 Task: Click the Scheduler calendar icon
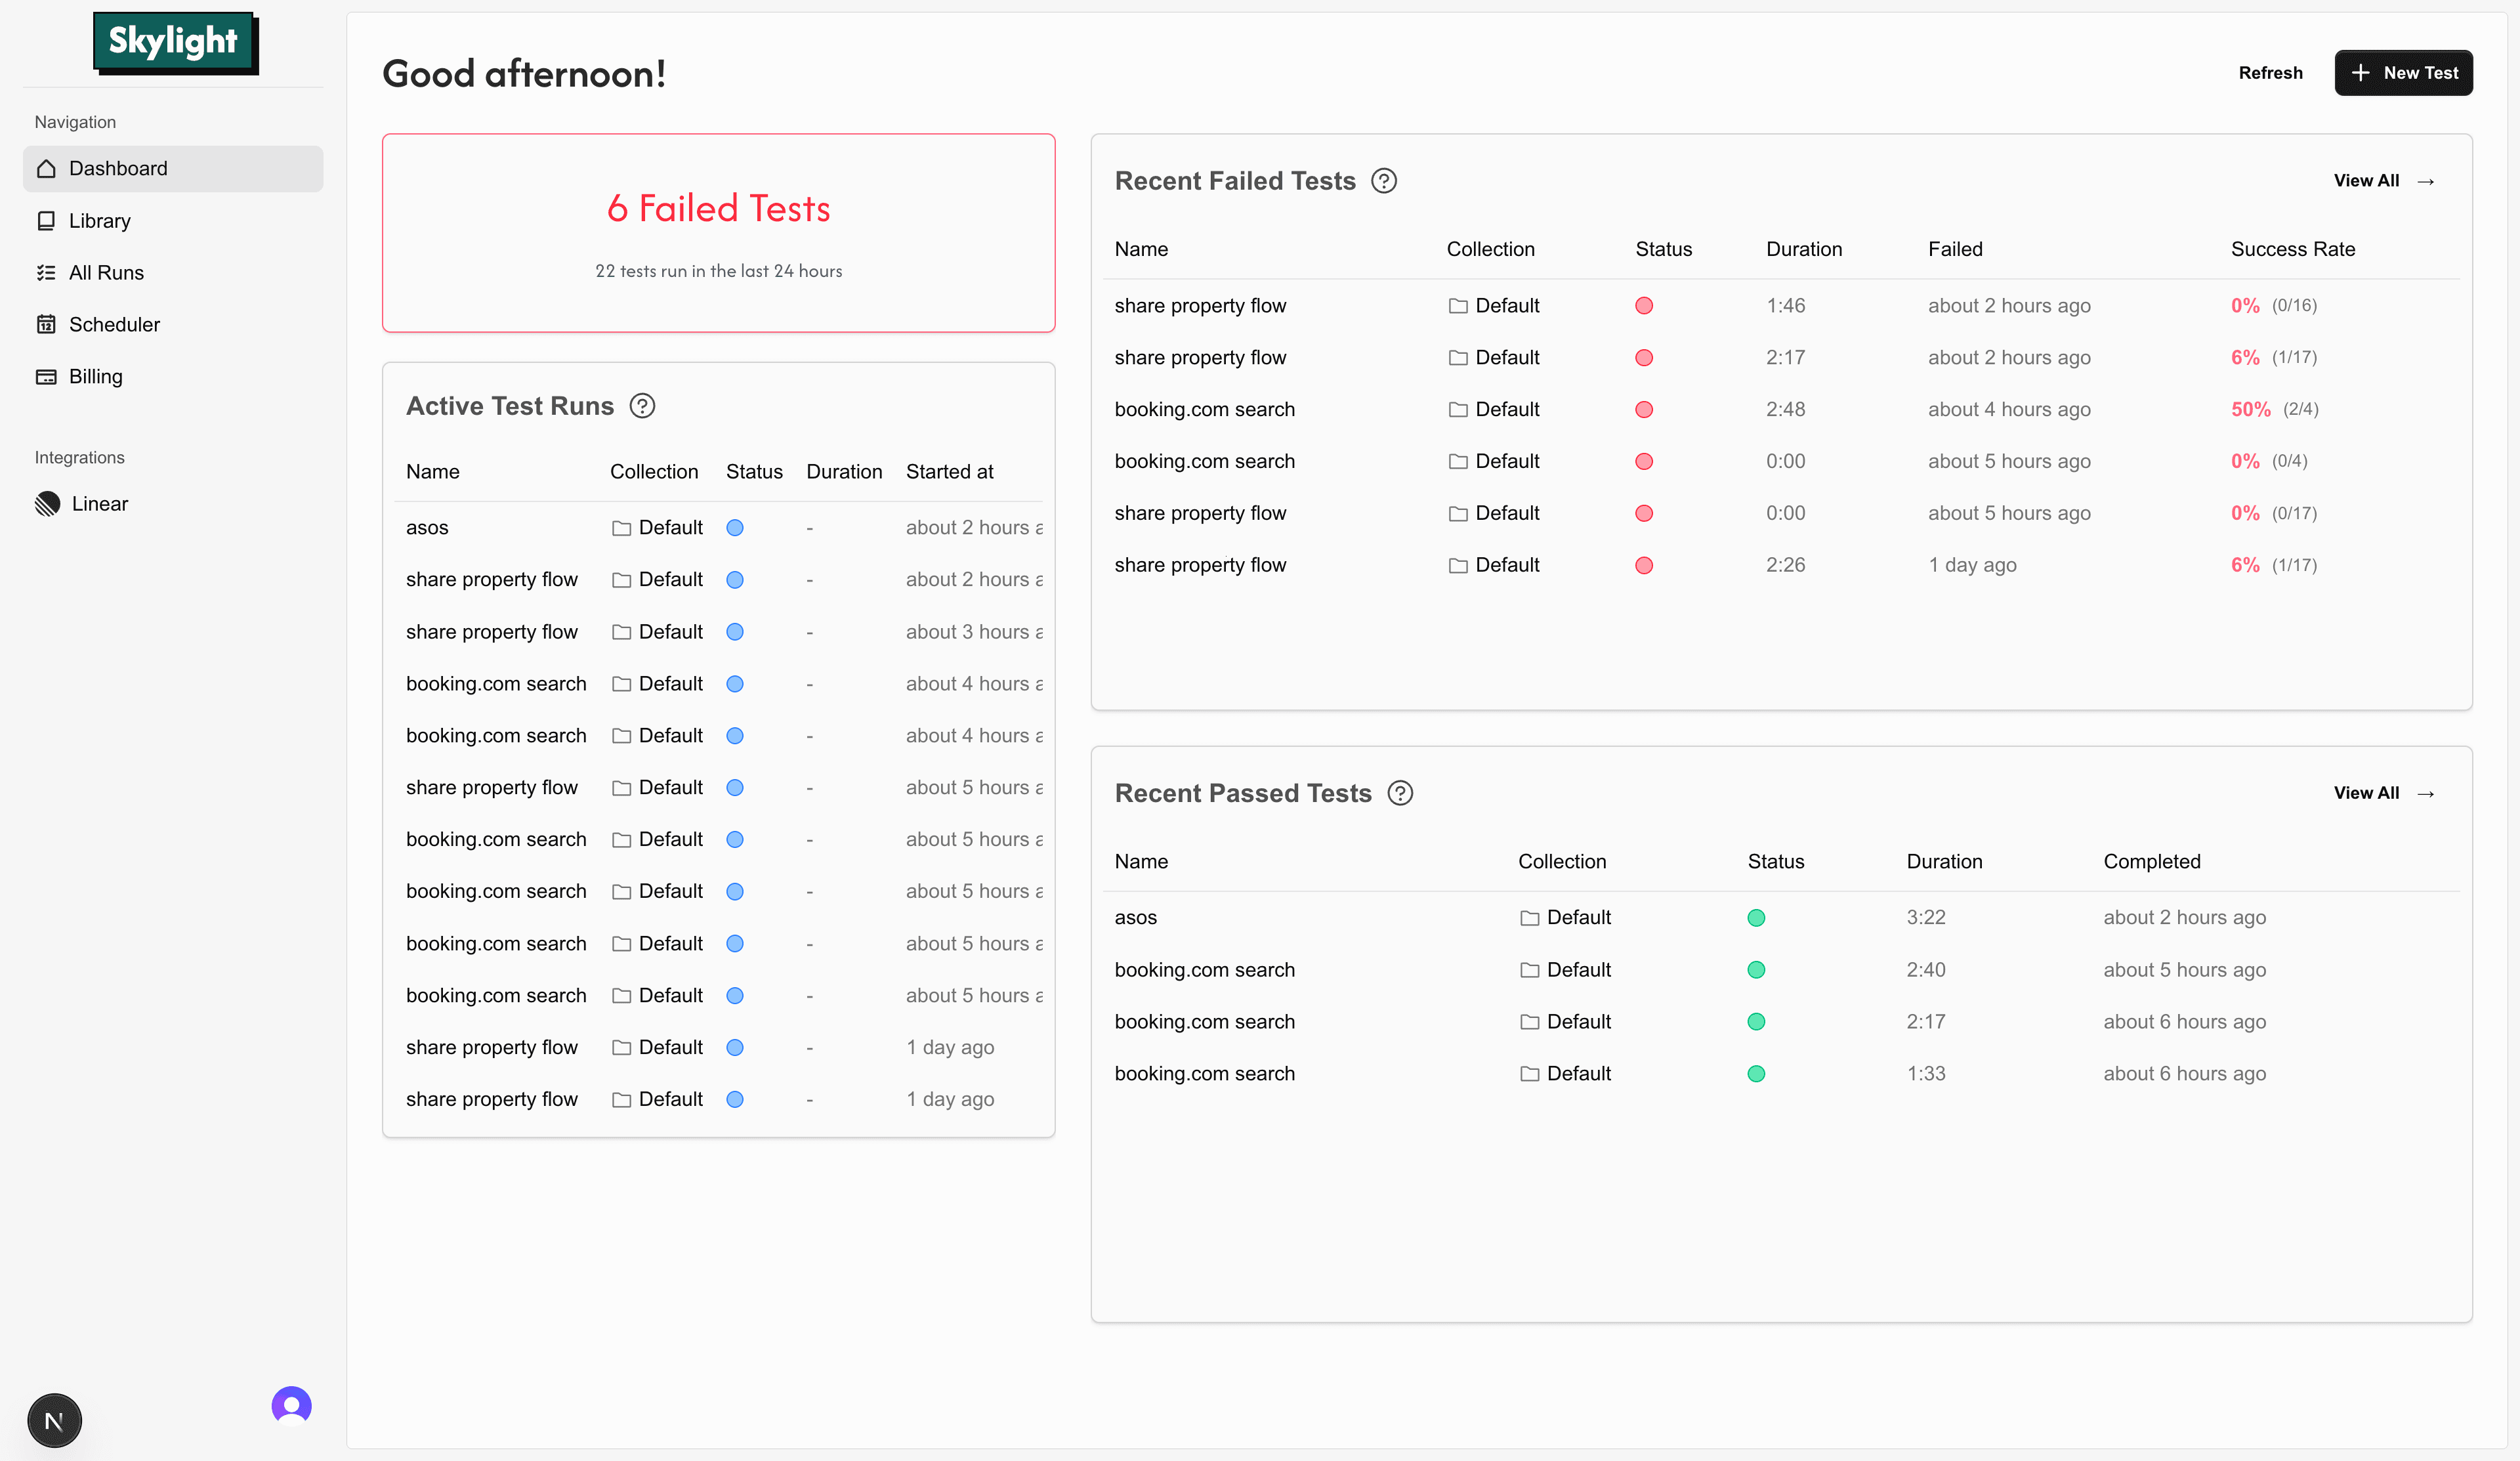(x=46, y=325)
